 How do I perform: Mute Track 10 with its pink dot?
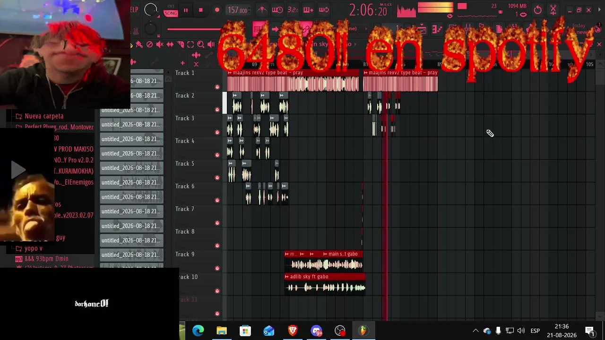pos(217,291)
